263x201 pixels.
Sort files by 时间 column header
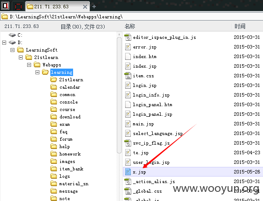(240, 26)
